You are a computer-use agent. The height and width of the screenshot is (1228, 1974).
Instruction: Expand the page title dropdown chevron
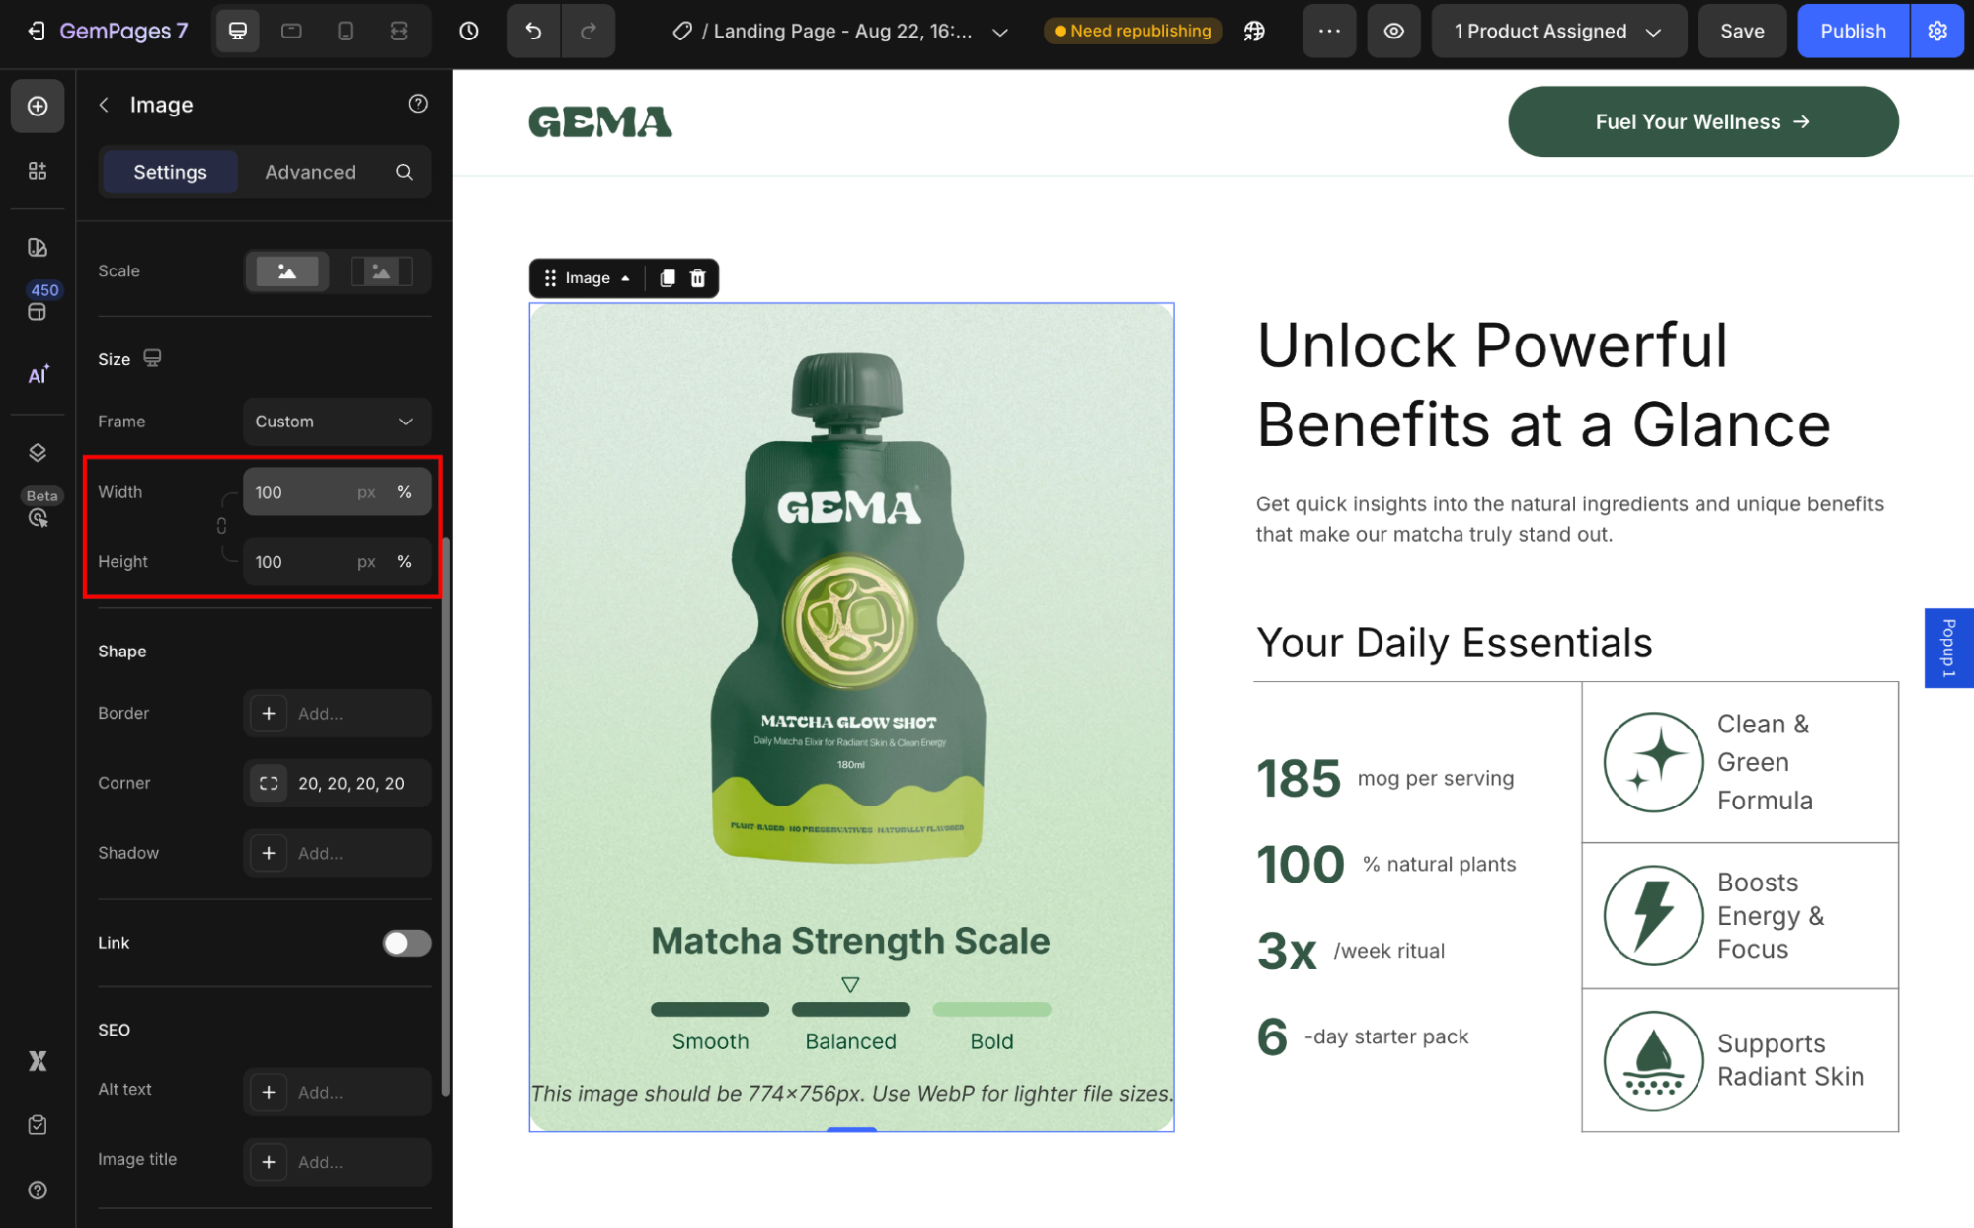1000,32
